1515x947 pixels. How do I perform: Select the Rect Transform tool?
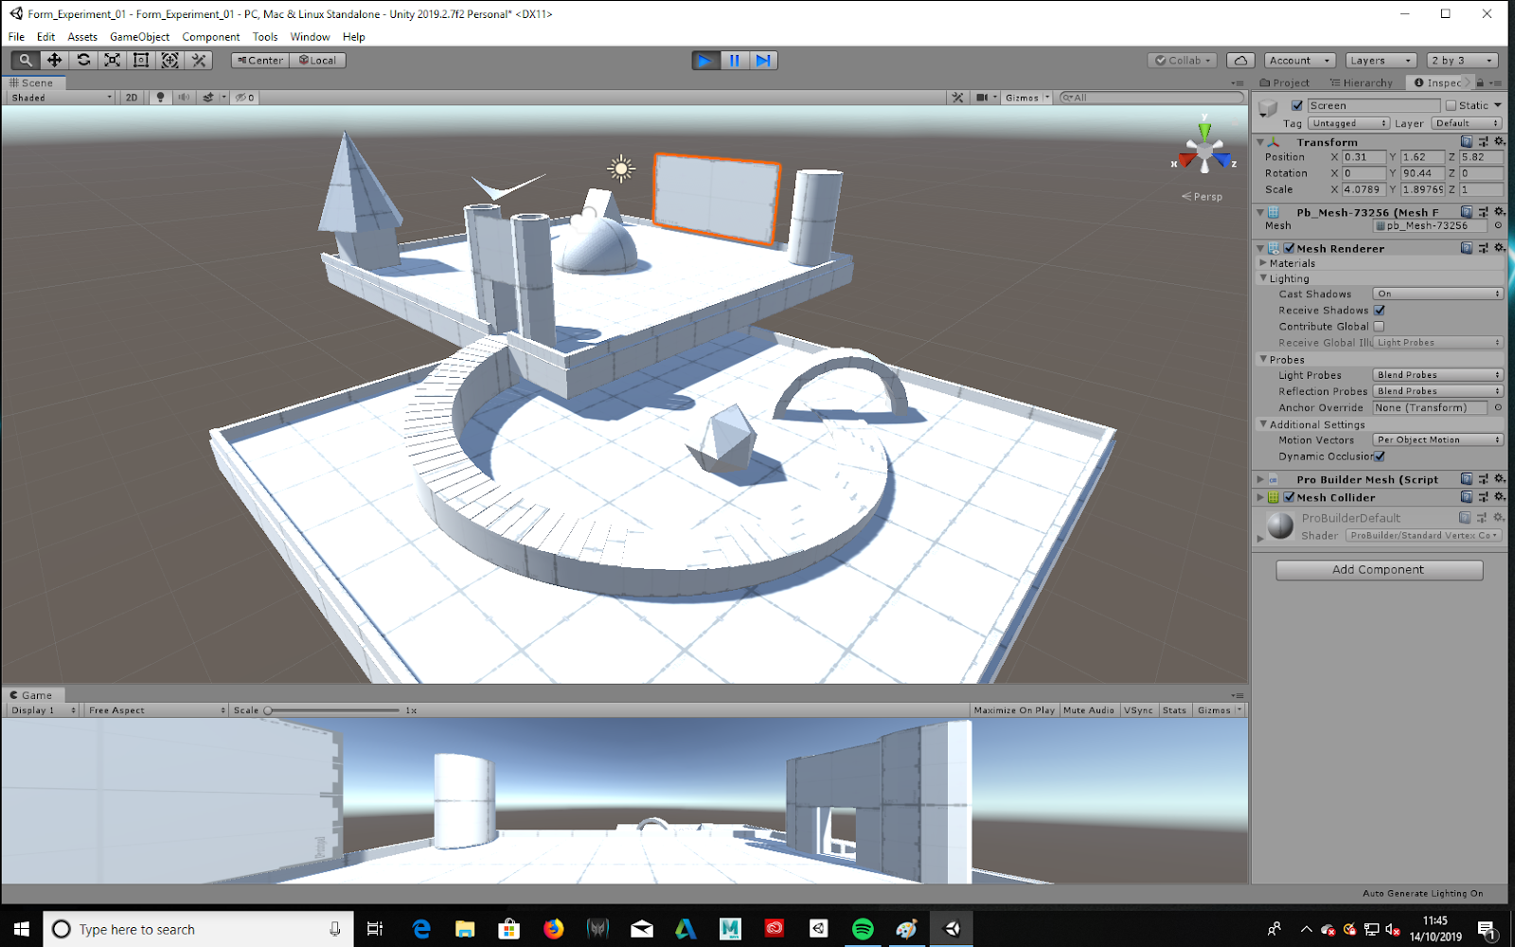pyautogui.click(x=141, y=61)
